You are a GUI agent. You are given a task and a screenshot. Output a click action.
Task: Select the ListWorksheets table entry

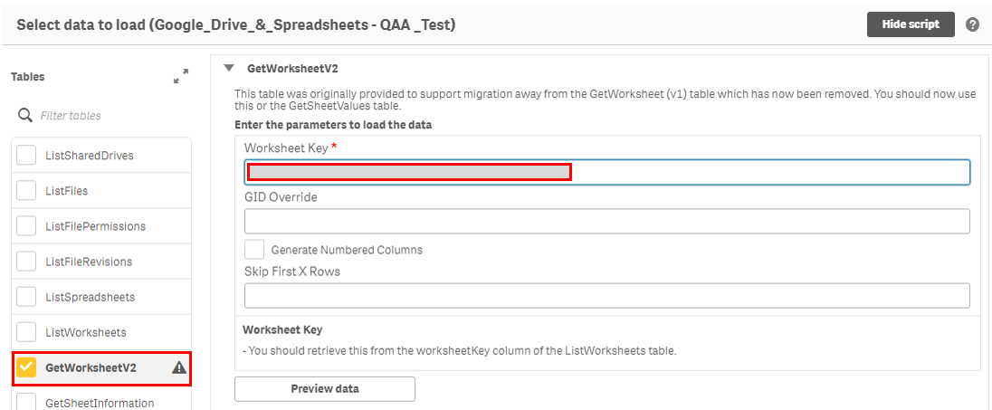(101, 332)
